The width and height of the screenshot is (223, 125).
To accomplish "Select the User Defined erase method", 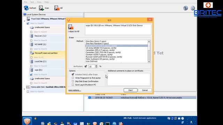I will (116, 61).
